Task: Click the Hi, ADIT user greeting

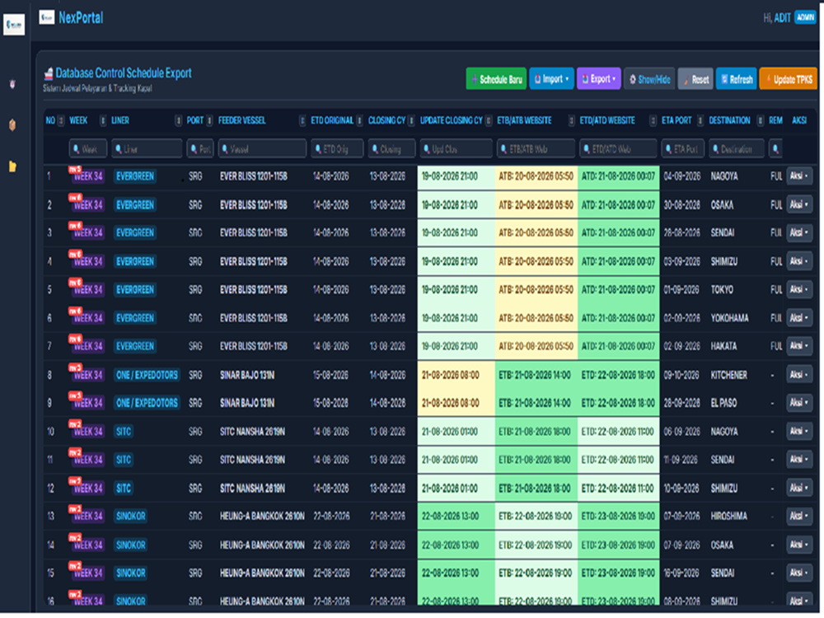Action: point(777,18)
